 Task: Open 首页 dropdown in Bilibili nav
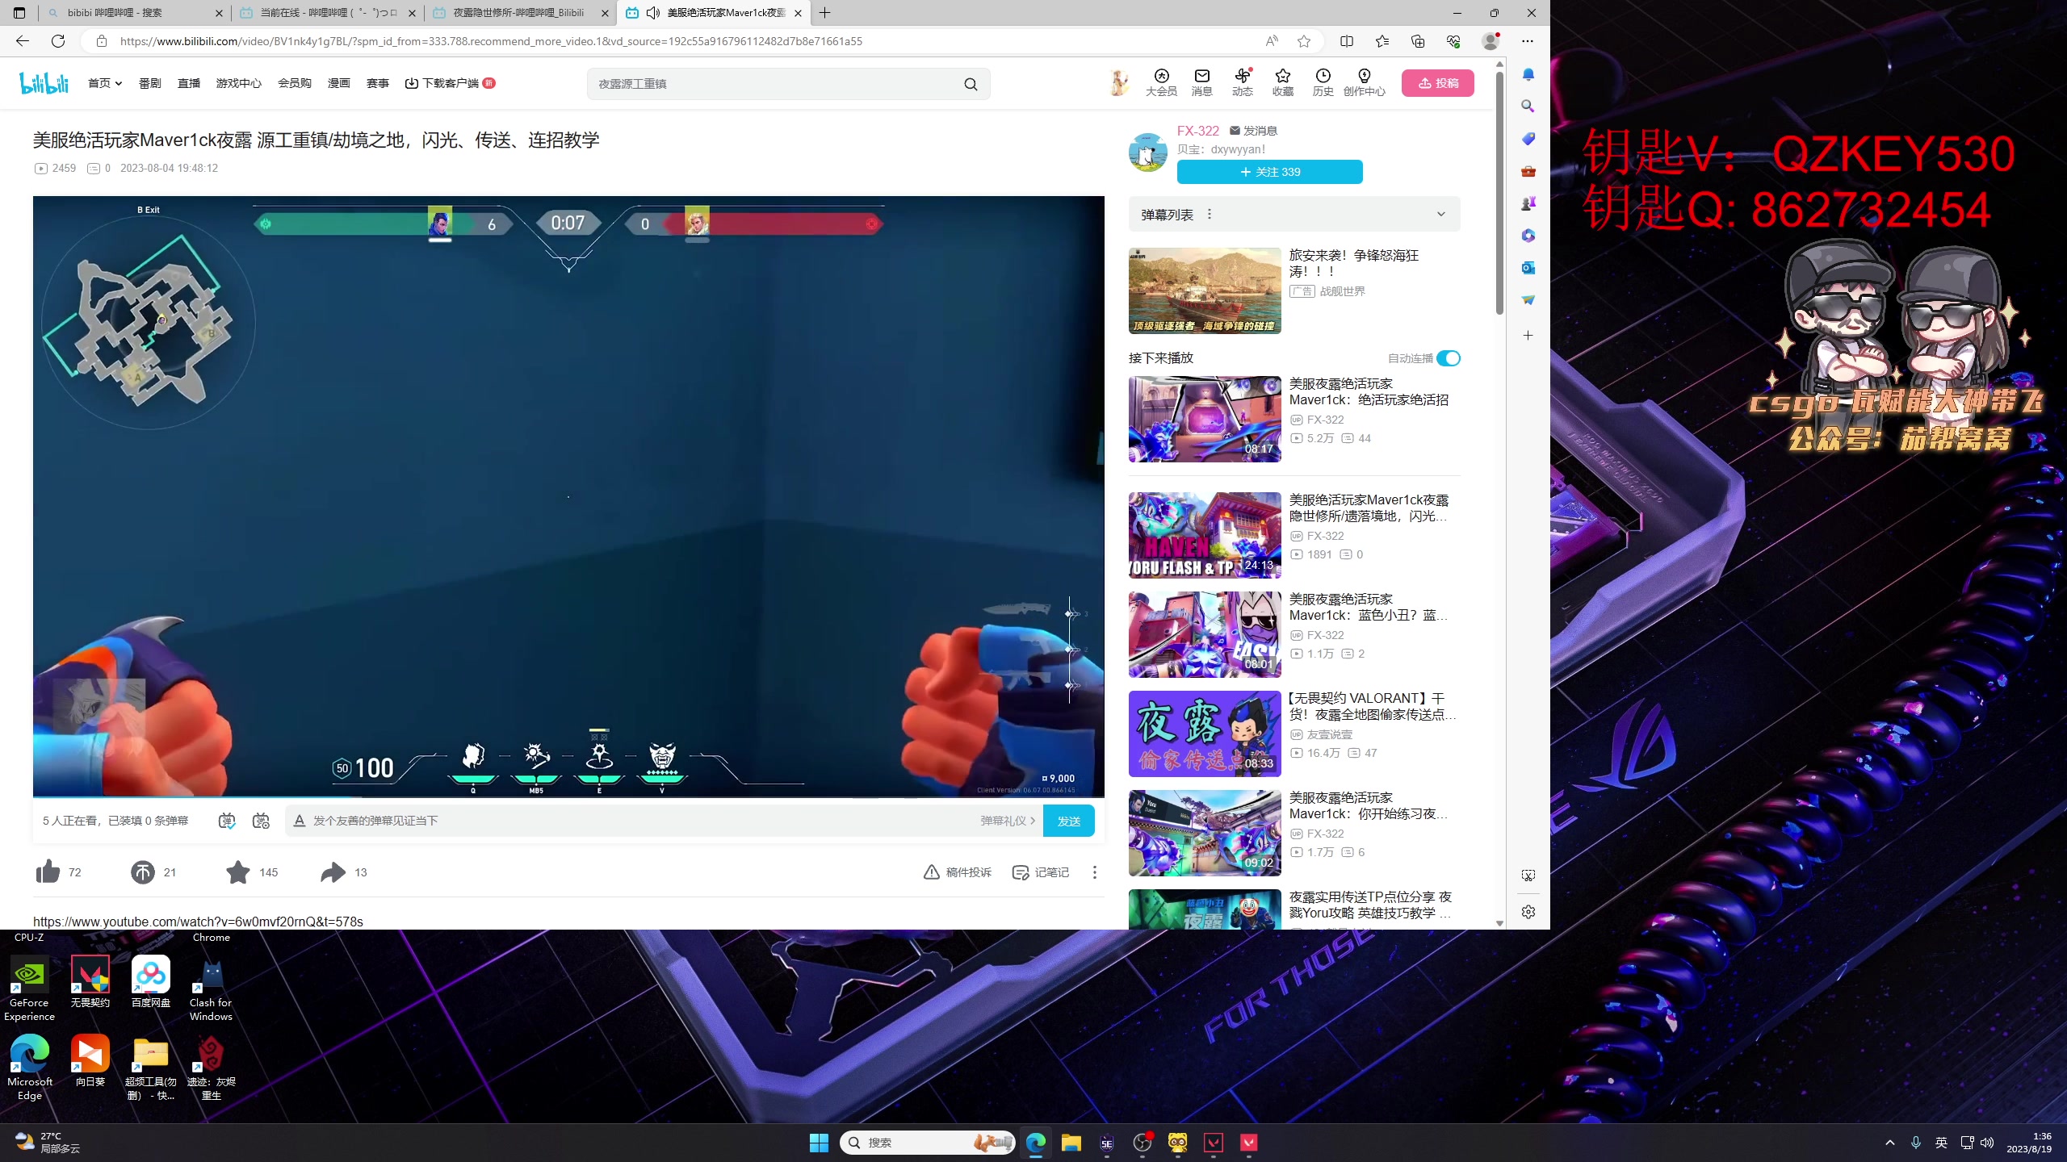(105, 83)
